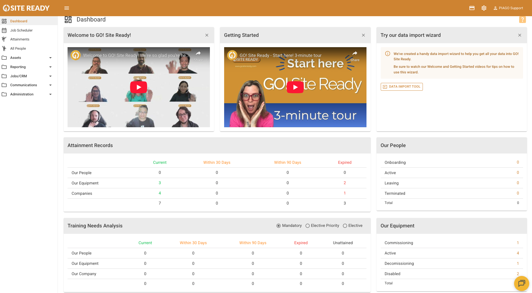
Task: Click the Data Import Tool button
Action: 401,87
